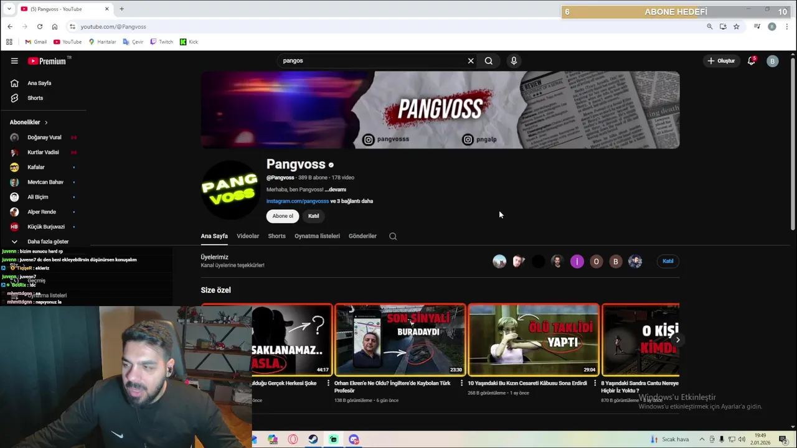797x448 pixels.
Task: Open the Kick bookmark
Action: (189, 42)
